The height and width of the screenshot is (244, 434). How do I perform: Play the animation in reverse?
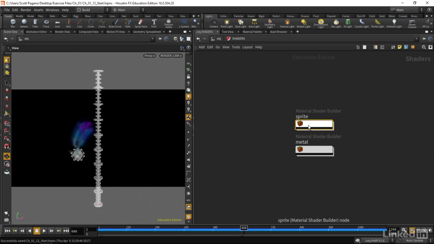(29, 231)
